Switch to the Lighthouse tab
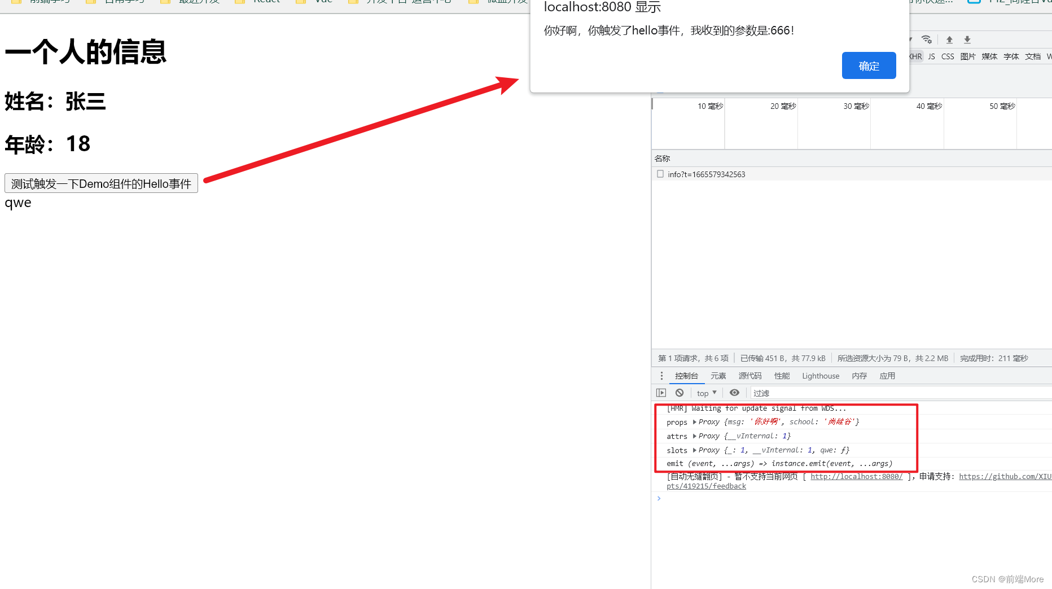1052x589 pixels. 821,376
